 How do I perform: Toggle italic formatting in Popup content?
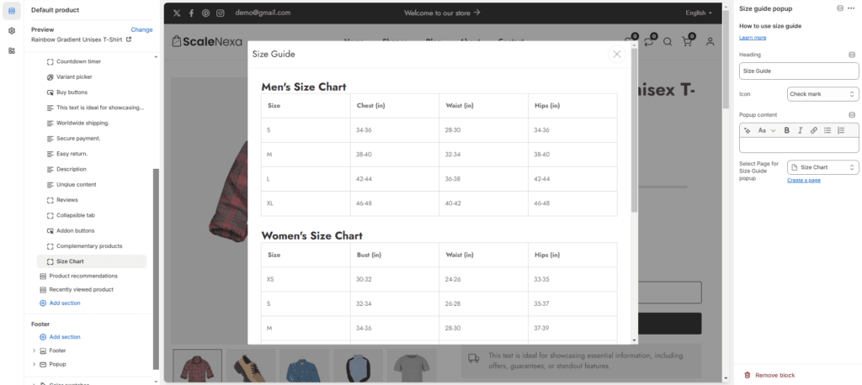pyautogui.click(x=800, y=130)
